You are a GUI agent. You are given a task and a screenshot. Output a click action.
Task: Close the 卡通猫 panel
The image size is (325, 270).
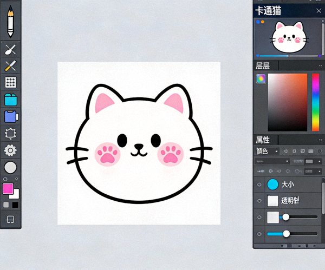pos(319,11)
